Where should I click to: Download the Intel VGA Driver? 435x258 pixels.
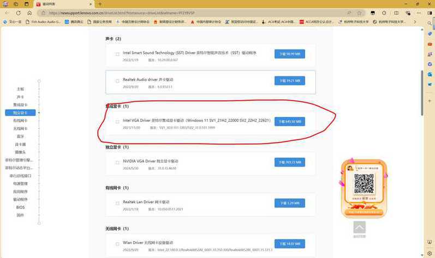tap(290, 121)
